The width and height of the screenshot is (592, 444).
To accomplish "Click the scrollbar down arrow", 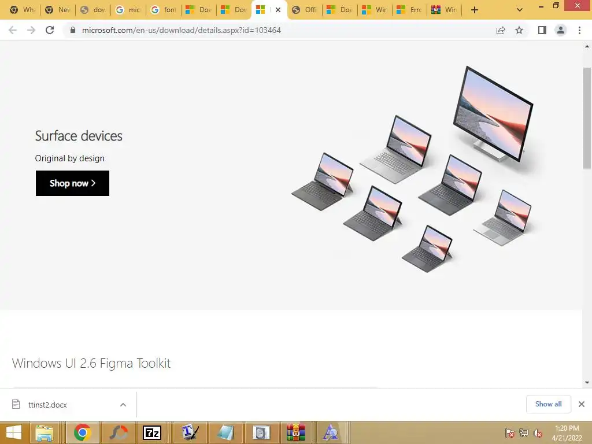I will (587, 383).
